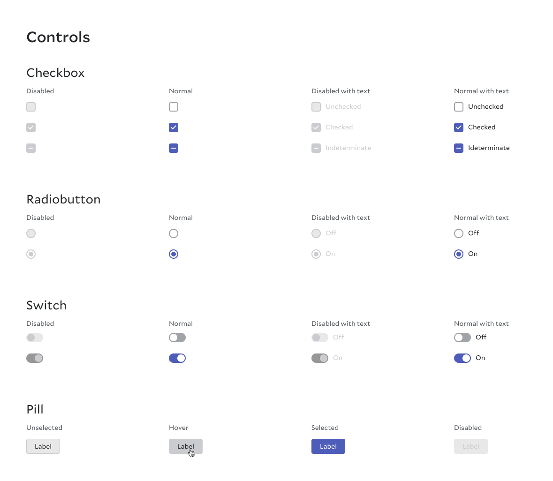Image resolution: width=553 pixels, height=481 pixels.
Task: Click the Unselected pill Label button
Action: tap(43, 446)
